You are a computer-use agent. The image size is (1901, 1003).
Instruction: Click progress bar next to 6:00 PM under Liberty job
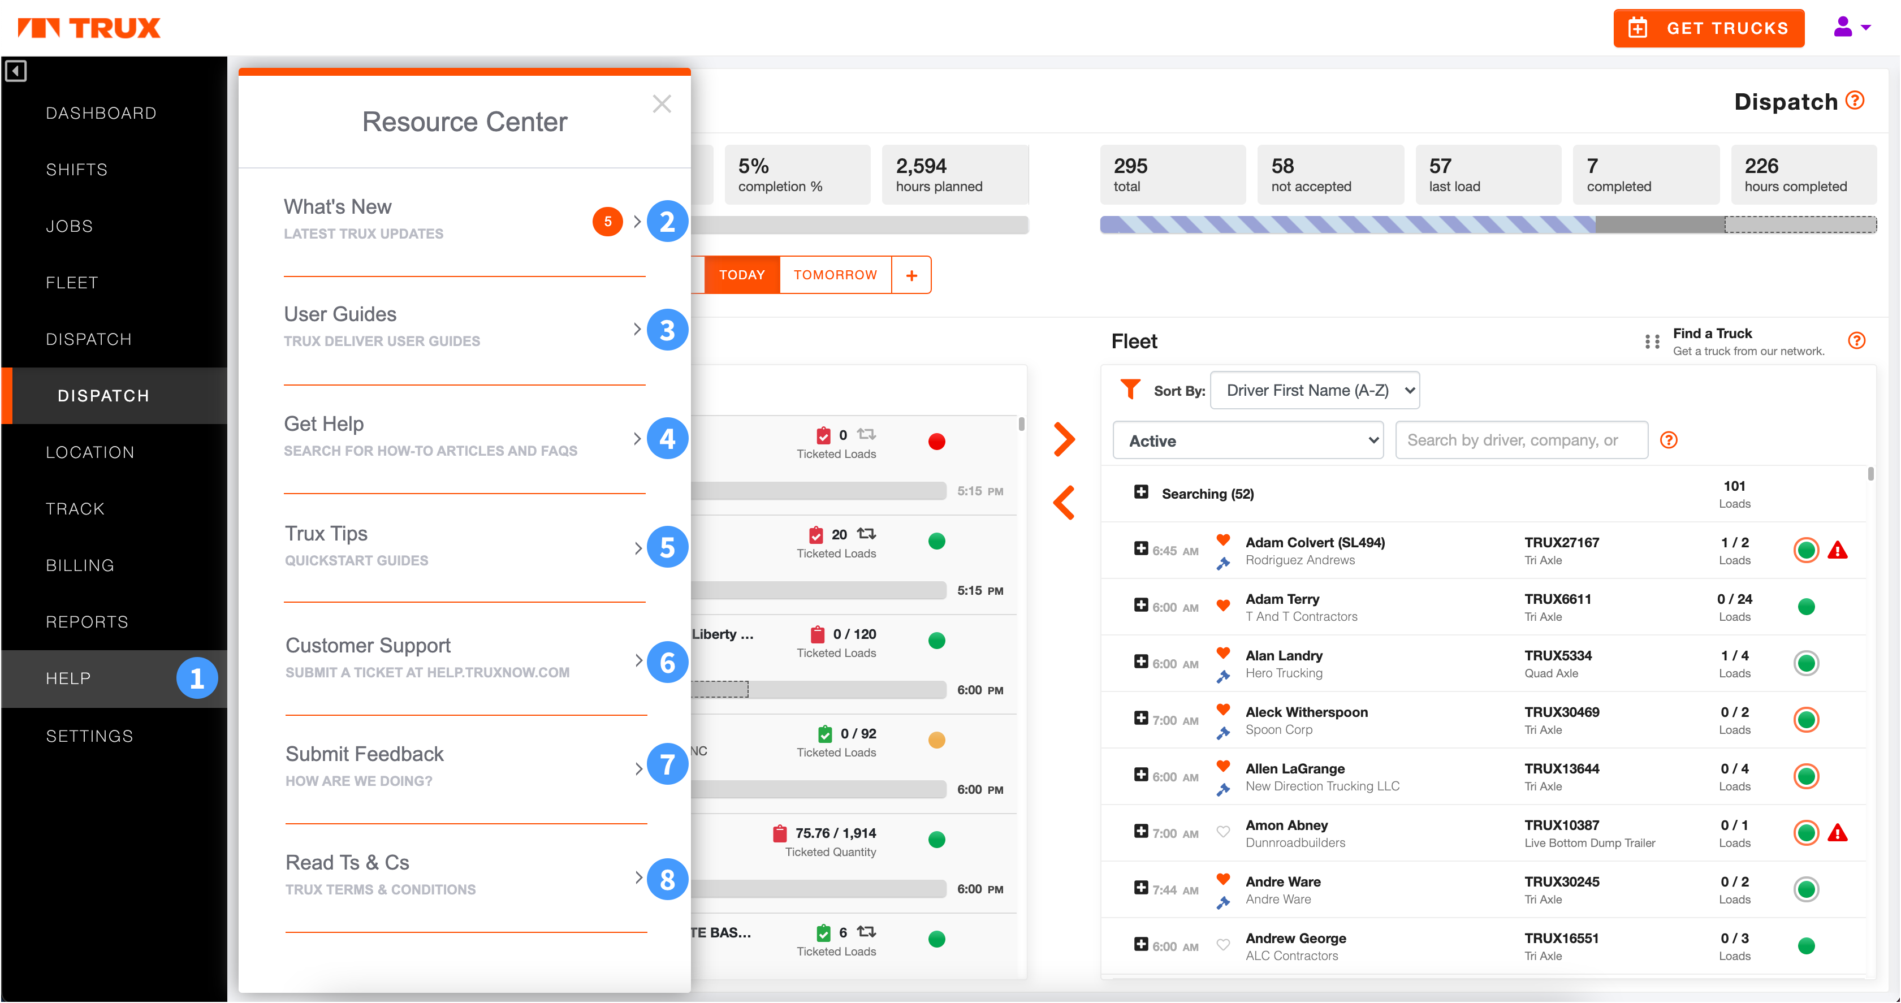click(818, 690)
